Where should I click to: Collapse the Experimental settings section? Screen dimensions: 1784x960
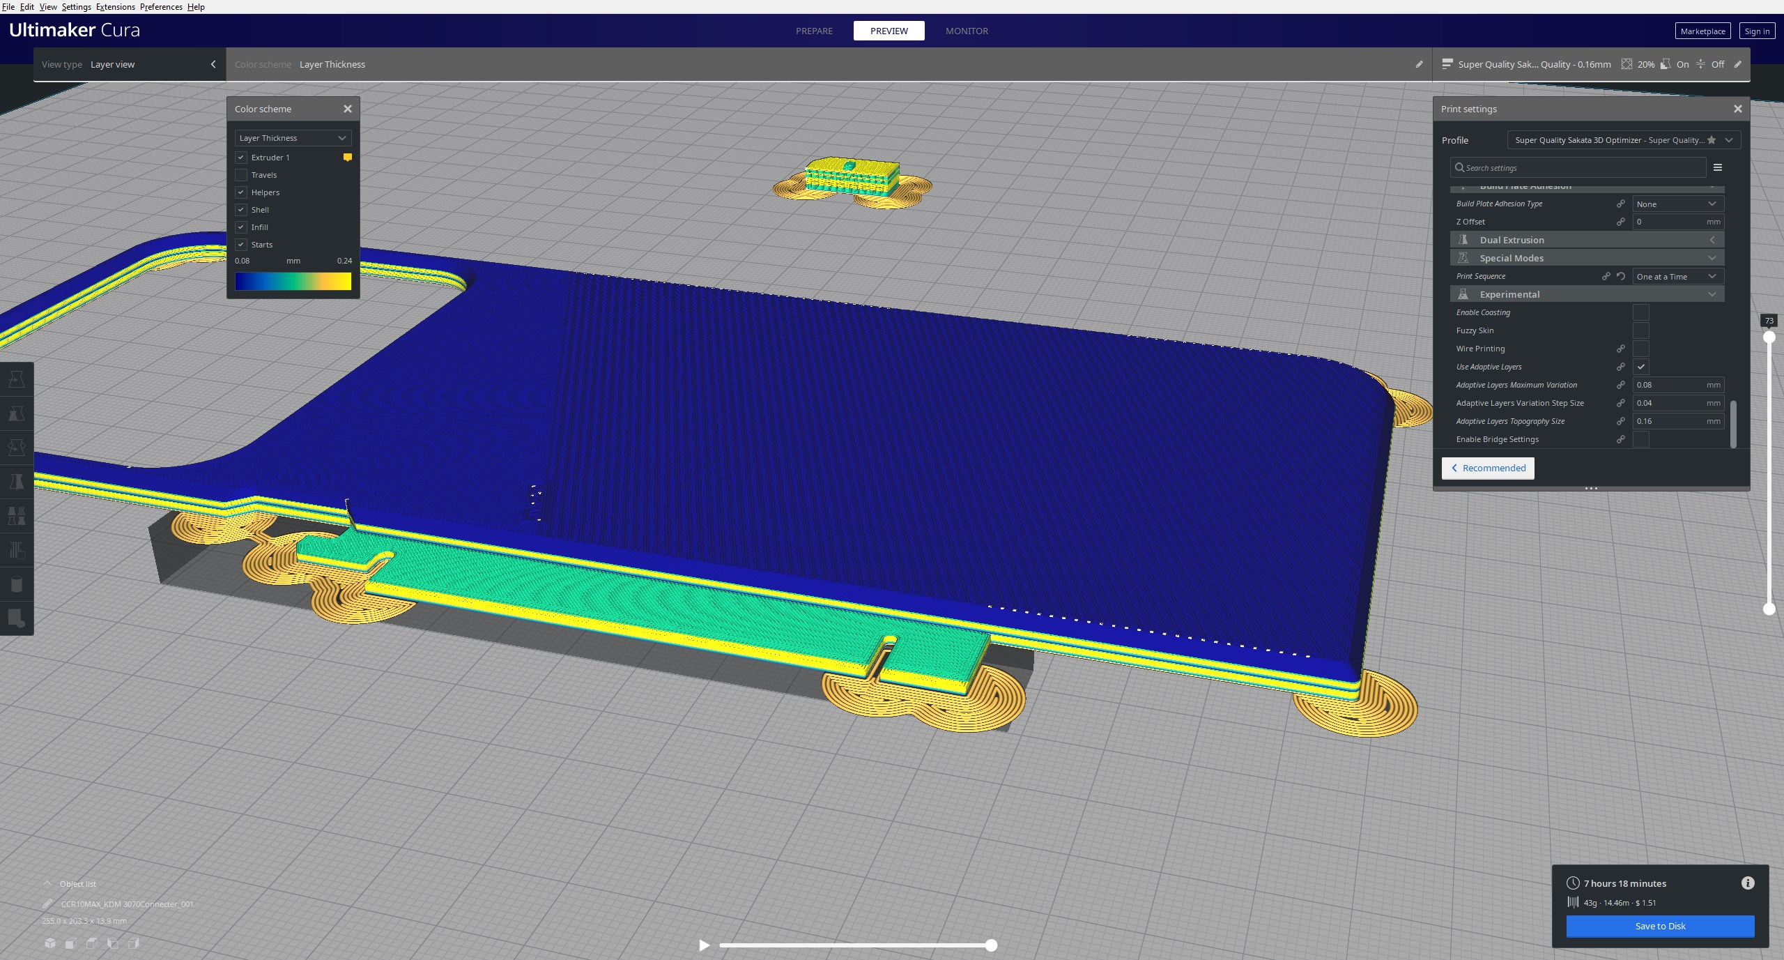[x=1587, y=294]
